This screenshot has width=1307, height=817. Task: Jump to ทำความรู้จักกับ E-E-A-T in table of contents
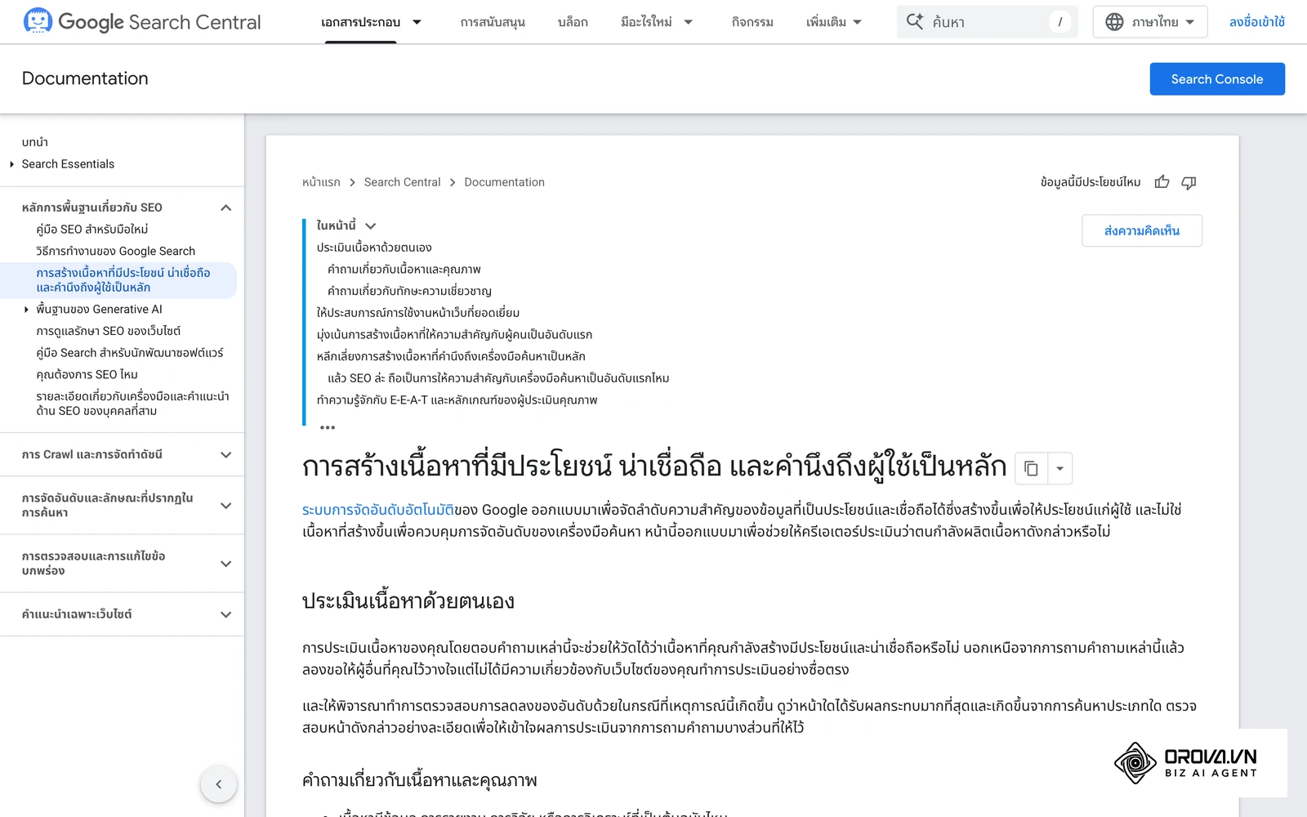tap(457, 400)
